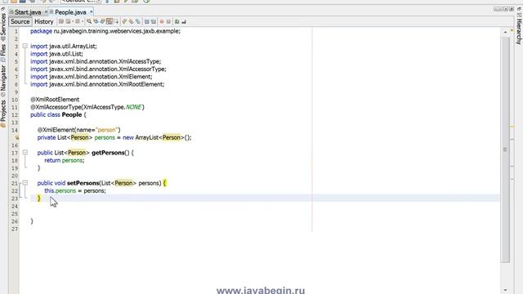Click file status indicator atop error stripe
The image size is (523, 294).
pyautogui.click(x=512, y=31)
